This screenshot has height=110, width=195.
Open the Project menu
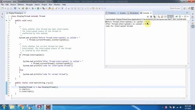click(x=44, y=5)
